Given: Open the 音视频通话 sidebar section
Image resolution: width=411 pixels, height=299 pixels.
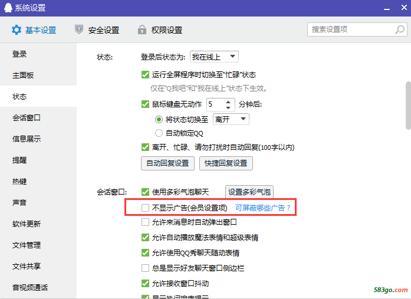Looking at the screenshot, I should [x=38, y=287].
